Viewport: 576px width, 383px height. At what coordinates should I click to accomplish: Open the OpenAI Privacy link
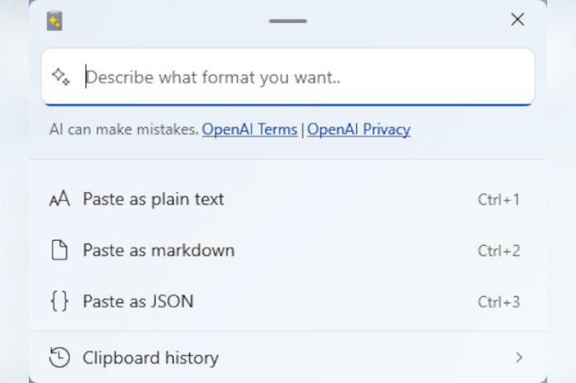pos(359,129)
